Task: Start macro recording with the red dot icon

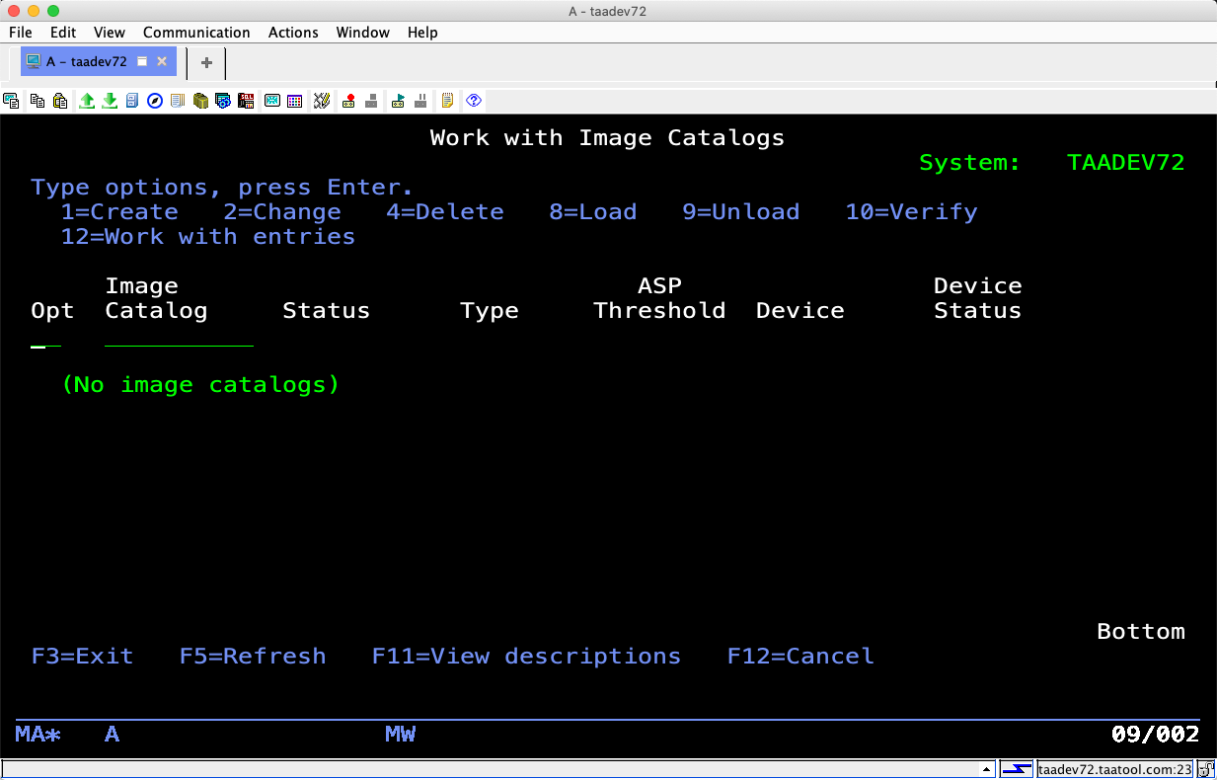Action: tap(348, 101)
